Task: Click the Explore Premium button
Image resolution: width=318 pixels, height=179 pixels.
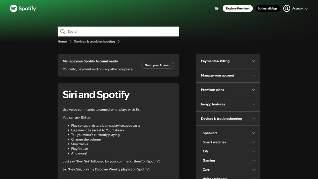Action: [x=238, y=9]
